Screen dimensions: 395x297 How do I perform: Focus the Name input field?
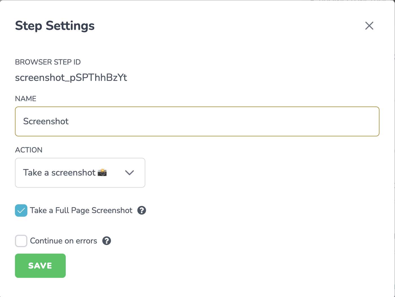pos(197,121)
